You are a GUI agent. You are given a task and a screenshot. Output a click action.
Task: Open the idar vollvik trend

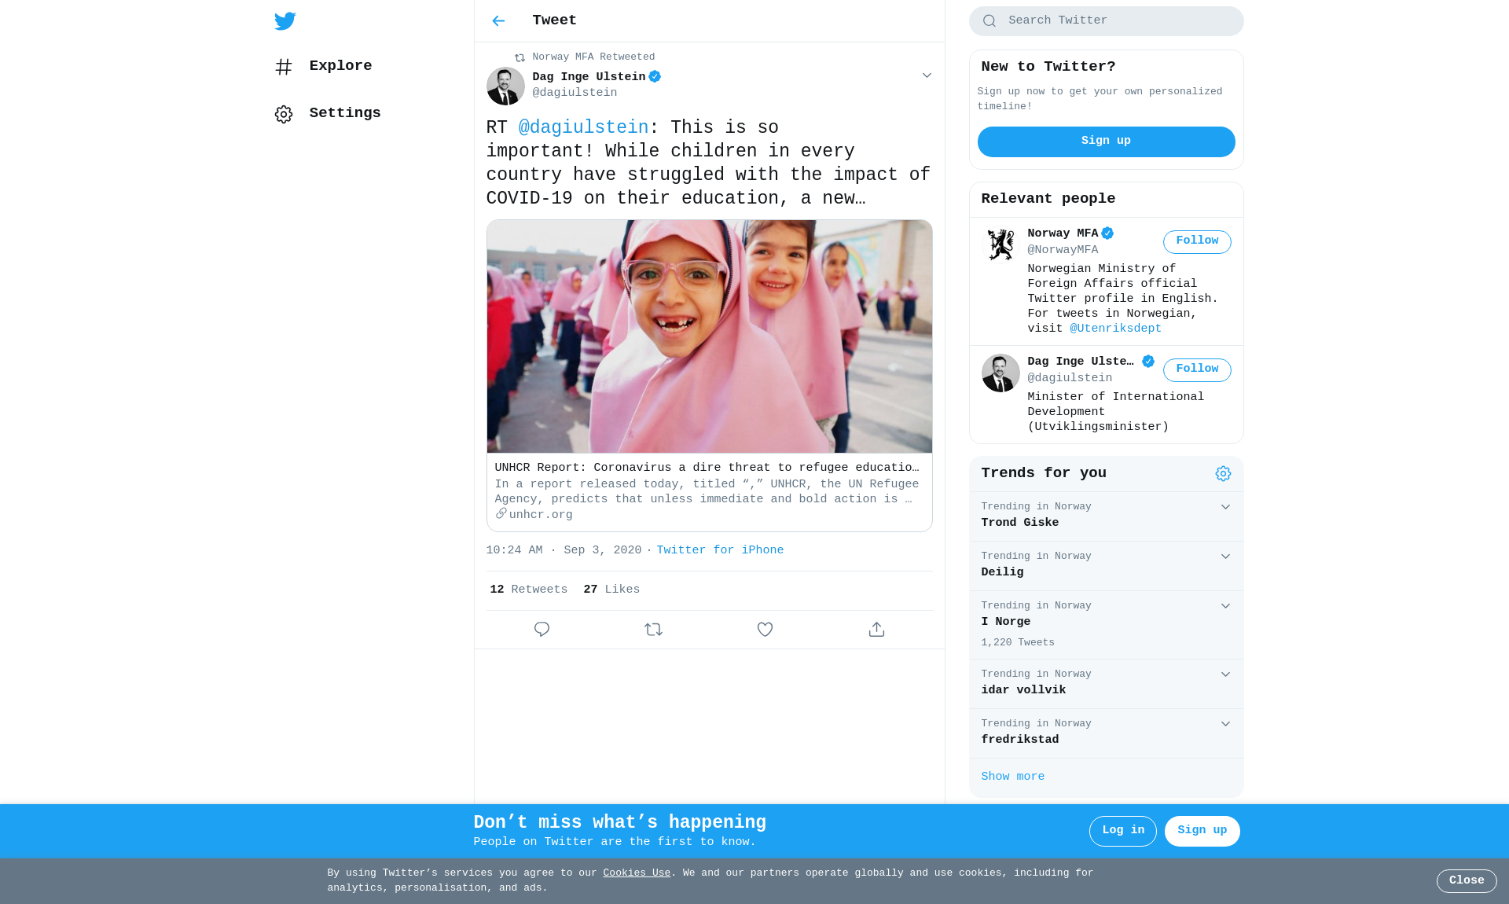tap(1106, 684)
